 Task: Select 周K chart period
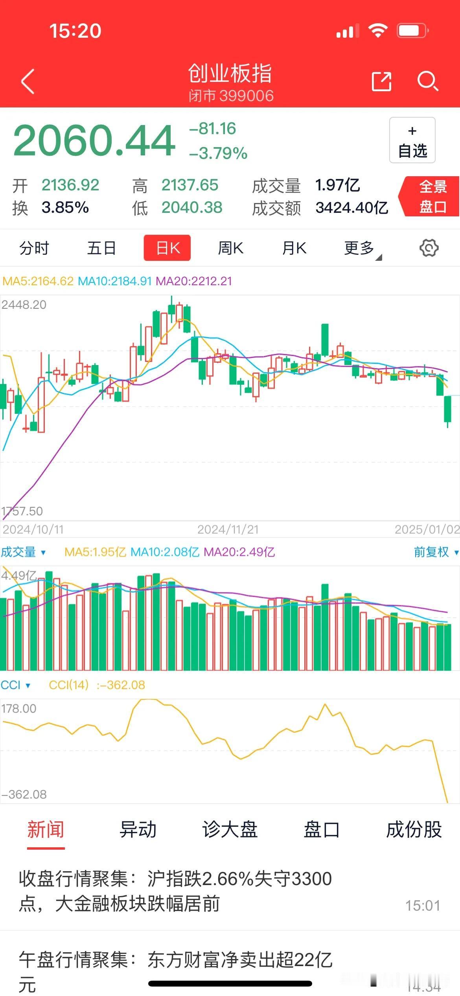(x=231, y=248)
